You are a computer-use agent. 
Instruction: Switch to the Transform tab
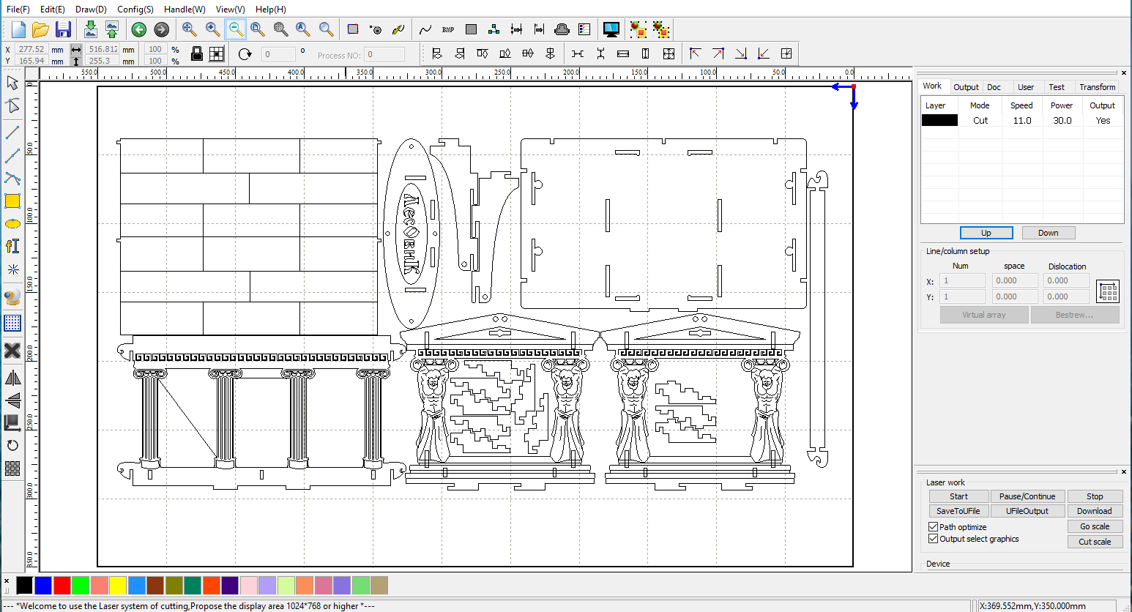tap(1097, 87)
